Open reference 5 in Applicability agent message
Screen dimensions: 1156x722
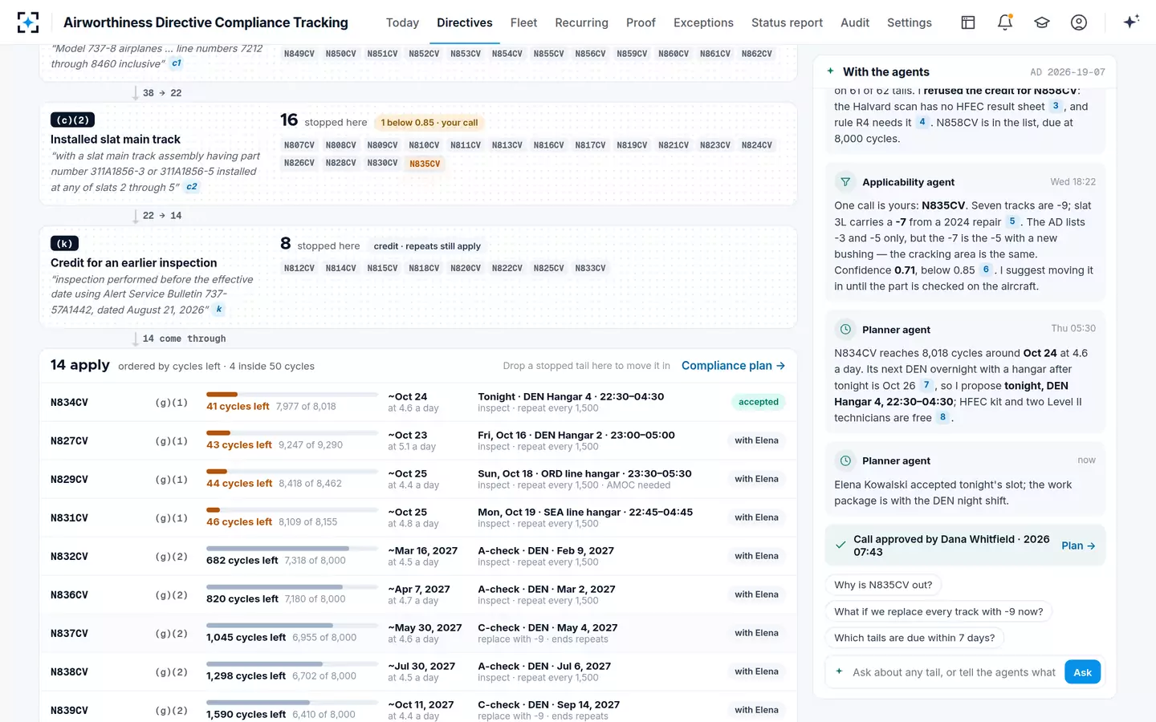(x=1012, y=221)
